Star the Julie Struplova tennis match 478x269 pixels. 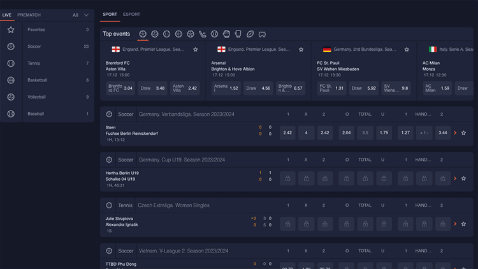click(x=463, y=224)
